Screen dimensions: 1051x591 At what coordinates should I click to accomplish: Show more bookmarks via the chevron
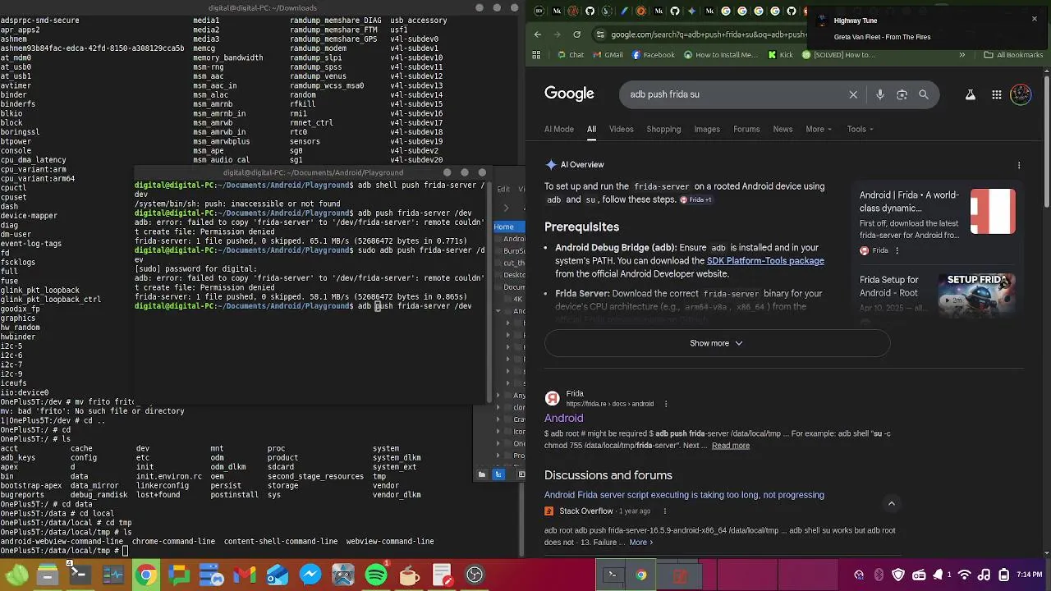click(x=963, y=55)
